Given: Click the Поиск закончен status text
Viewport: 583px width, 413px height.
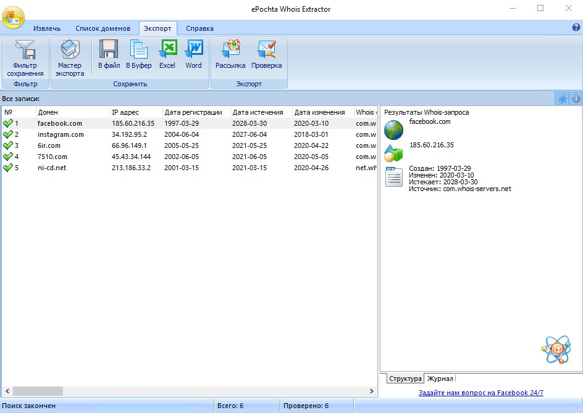Looking at the screenshot, I should tap(28, 406).
